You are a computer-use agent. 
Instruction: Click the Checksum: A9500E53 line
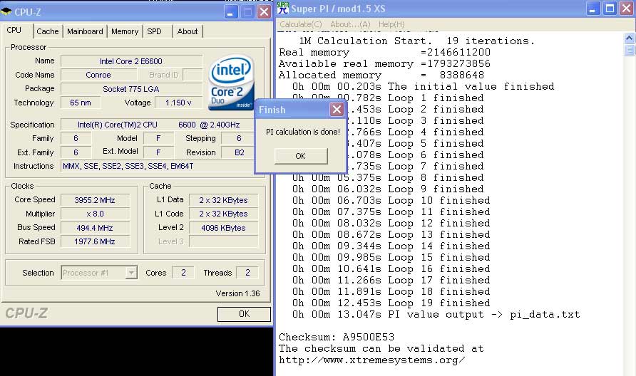click(x=337, y=337)
